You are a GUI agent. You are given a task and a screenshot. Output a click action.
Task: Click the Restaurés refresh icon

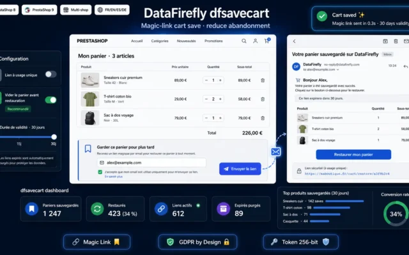pyautogui.click(x=97, y=208)
